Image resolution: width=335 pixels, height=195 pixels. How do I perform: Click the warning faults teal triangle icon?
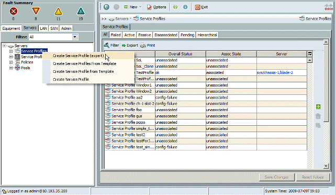pyautogui.click(x=81, y=11)
